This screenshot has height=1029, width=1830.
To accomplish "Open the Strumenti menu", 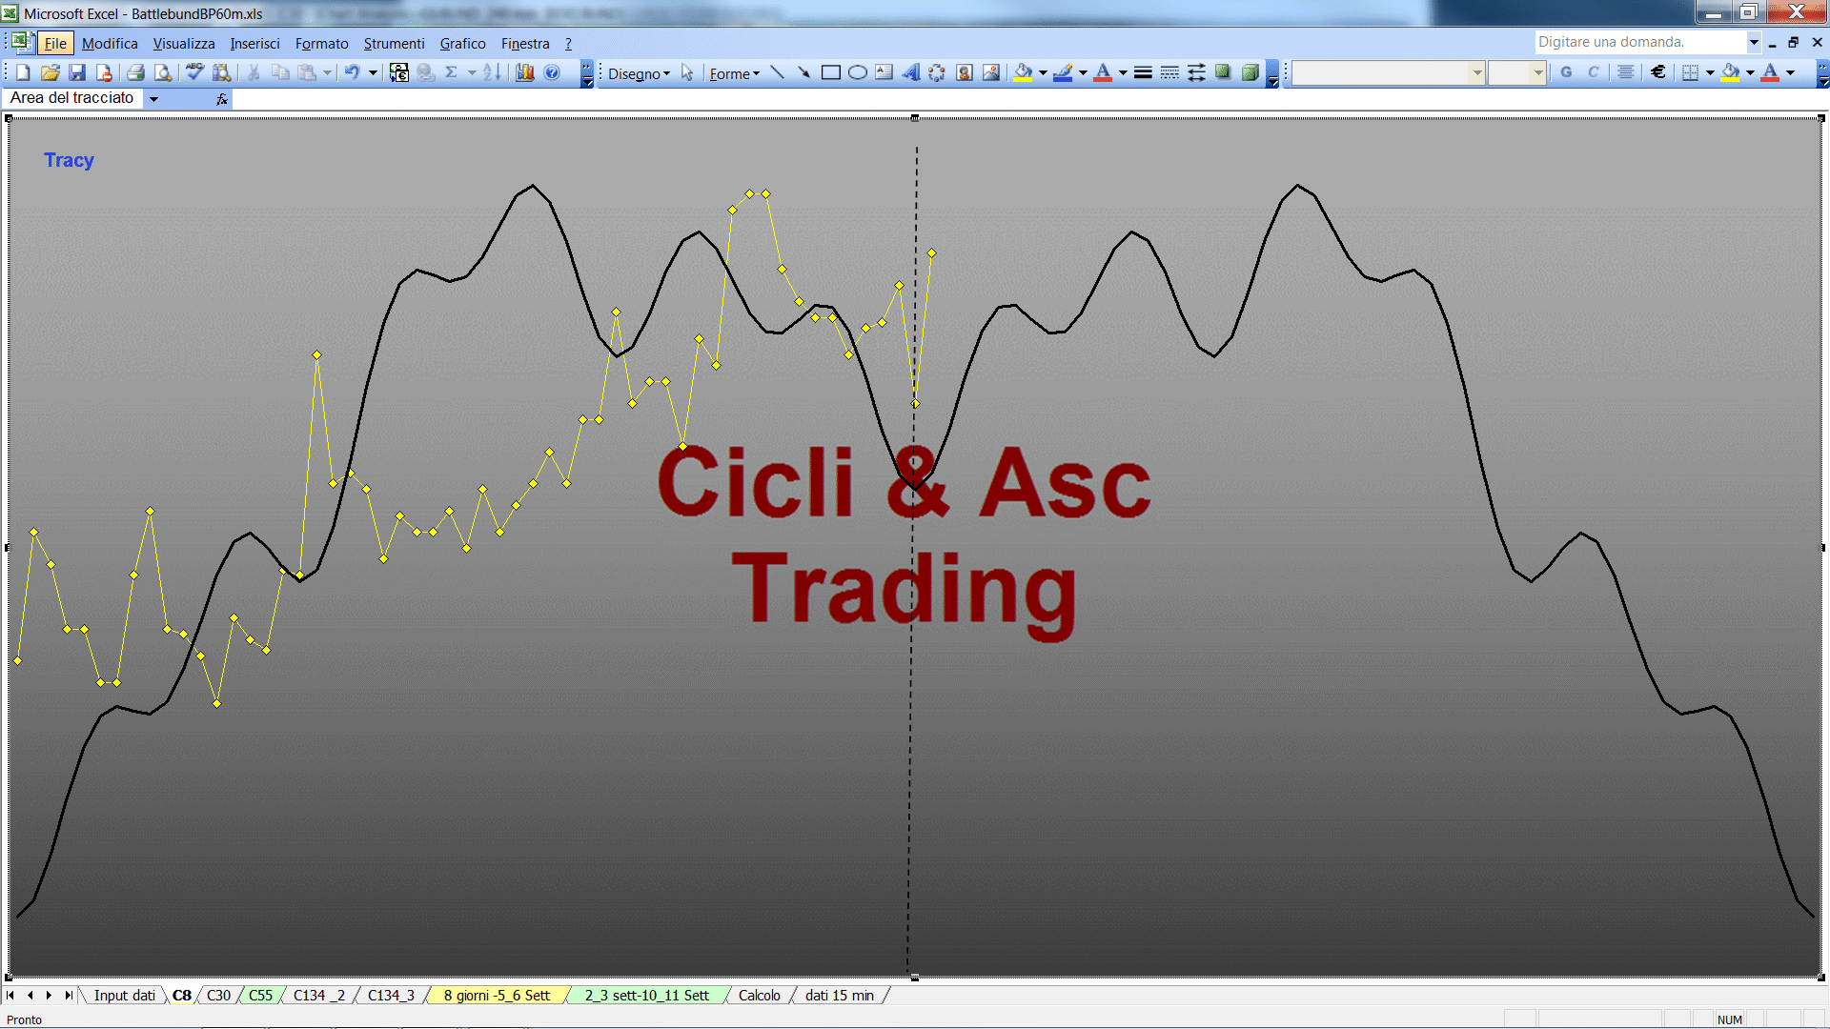I will (x=394, y=43).
